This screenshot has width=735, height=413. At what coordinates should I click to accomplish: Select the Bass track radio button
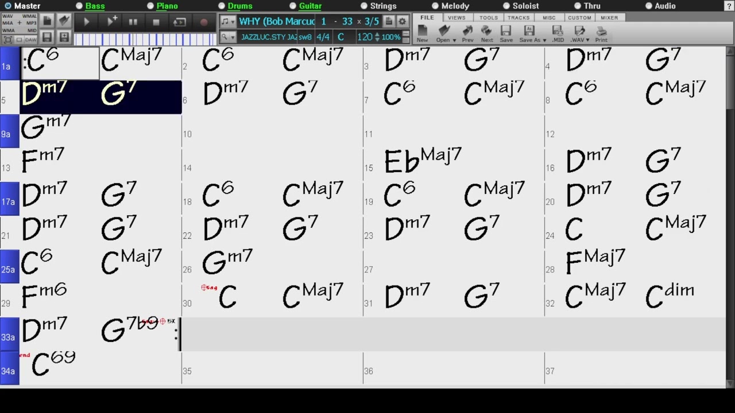(79, 6)
